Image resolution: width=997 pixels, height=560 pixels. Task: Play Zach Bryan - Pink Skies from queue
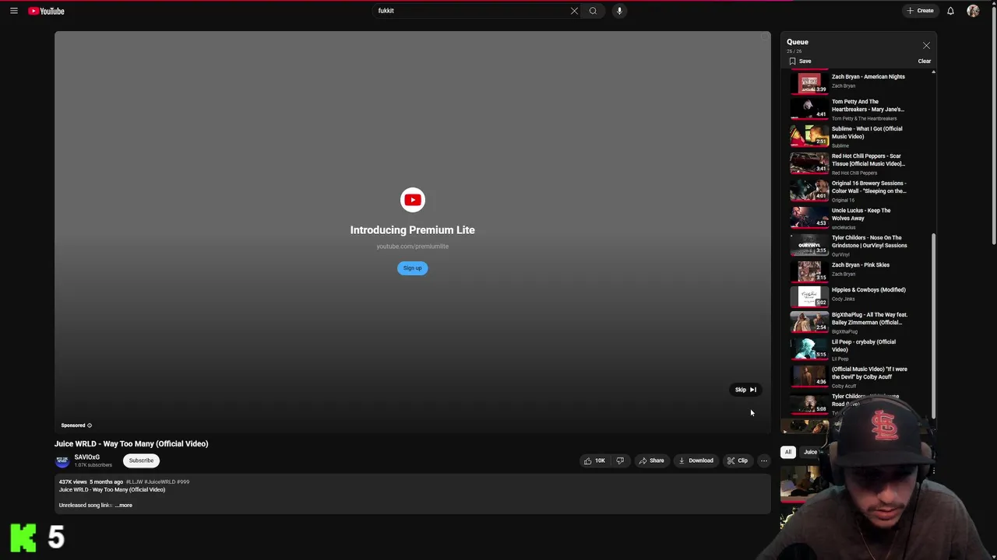pyautogui.click(x=859, y=270)
